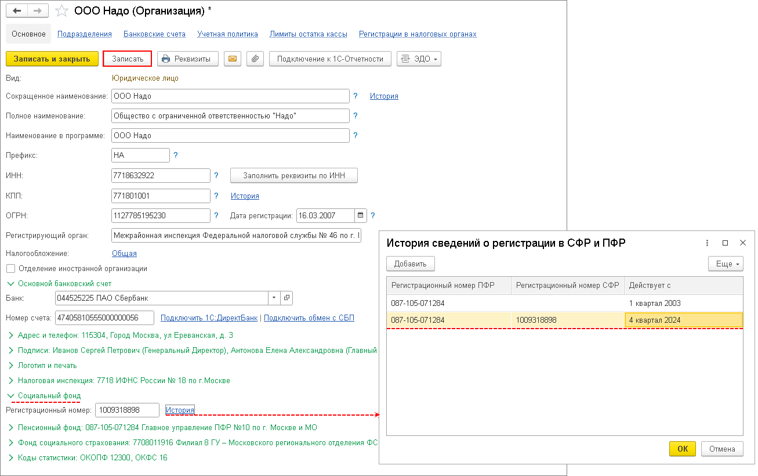Click Подключение к 1С-Отчетности button

click(x=331, y=59)
